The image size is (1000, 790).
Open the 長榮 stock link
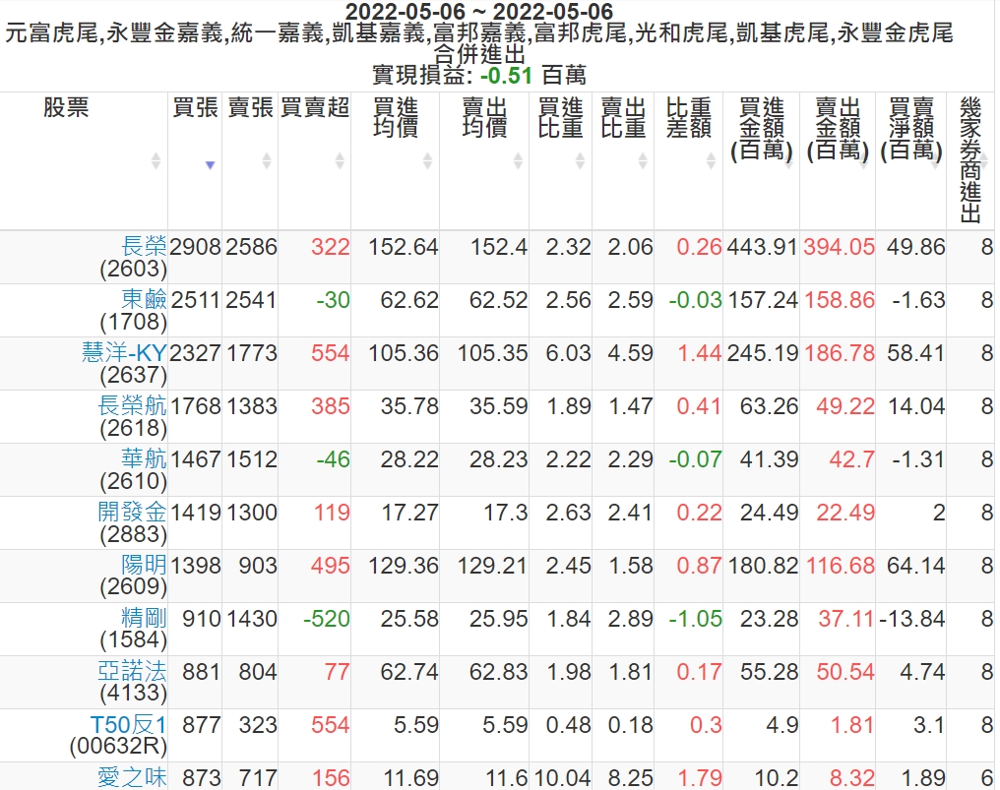144,247
